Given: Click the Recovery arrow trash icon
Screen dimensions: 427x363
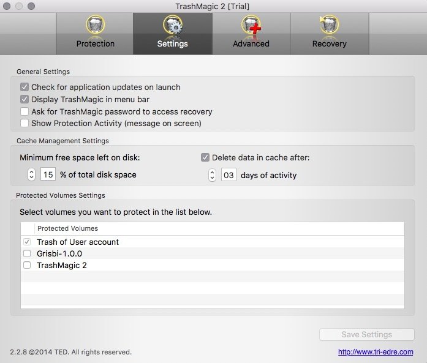Looking at the screenshot, I should pos(329,24).
